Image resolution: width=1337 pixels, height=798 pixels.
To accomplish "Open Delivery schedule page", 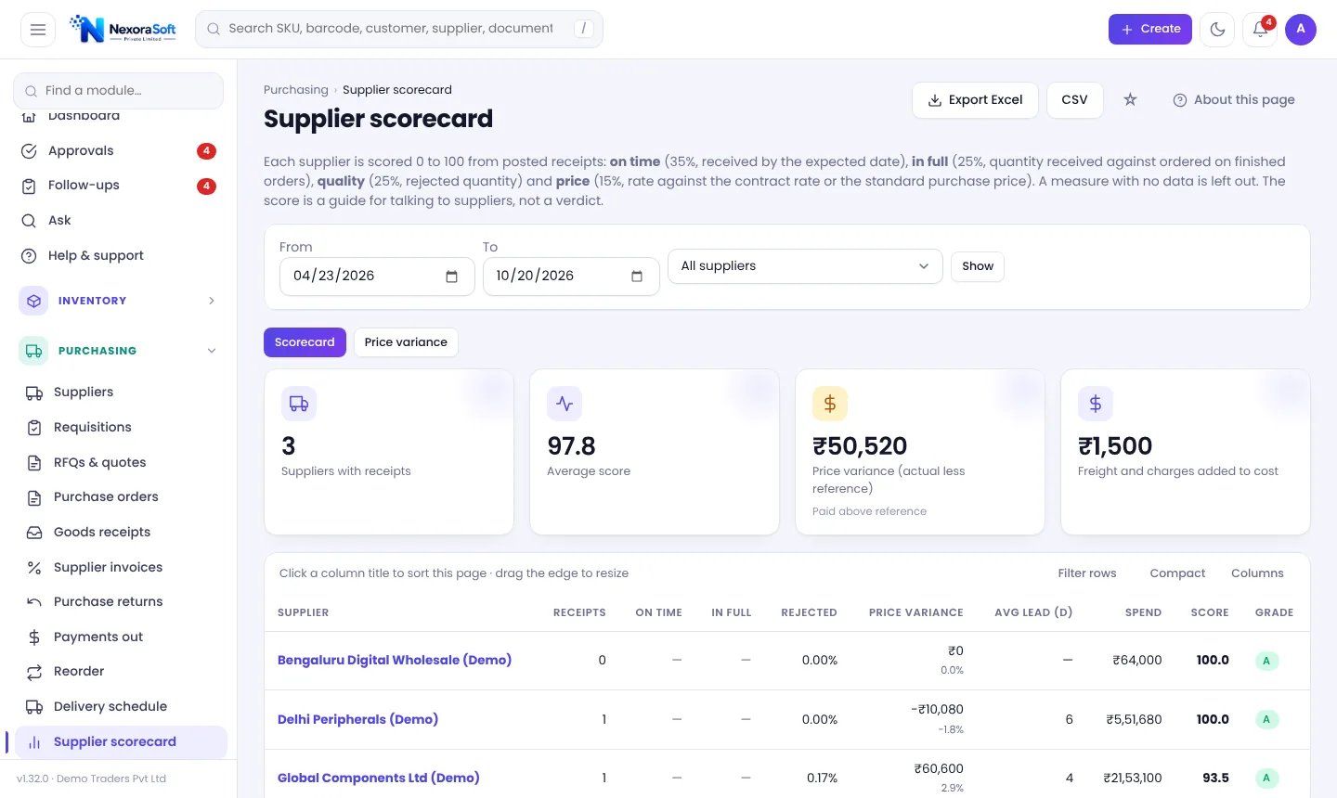I will click(121, 707).
